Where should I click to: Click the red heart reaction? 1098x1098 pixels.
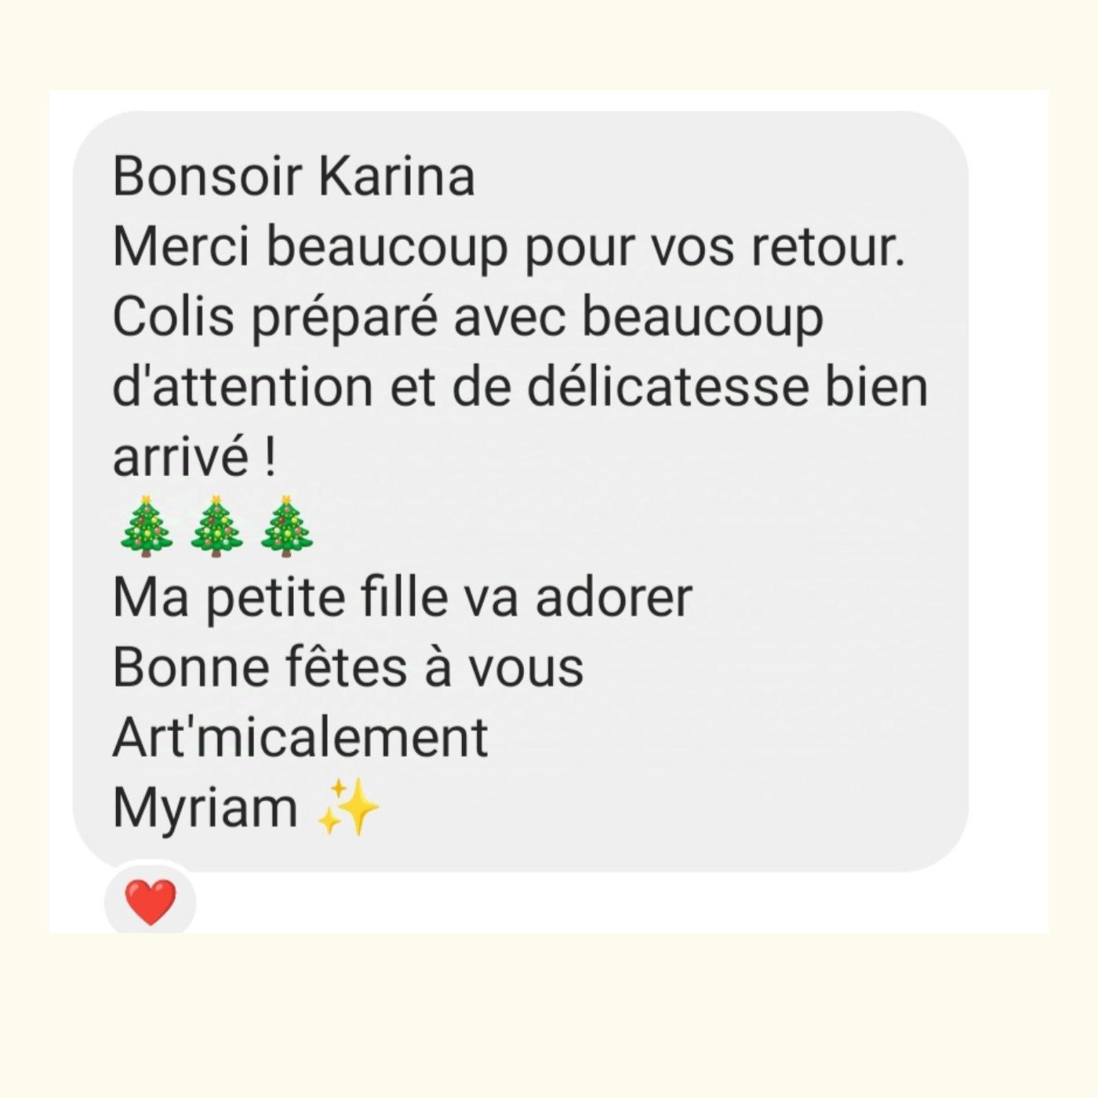(151, 902)
